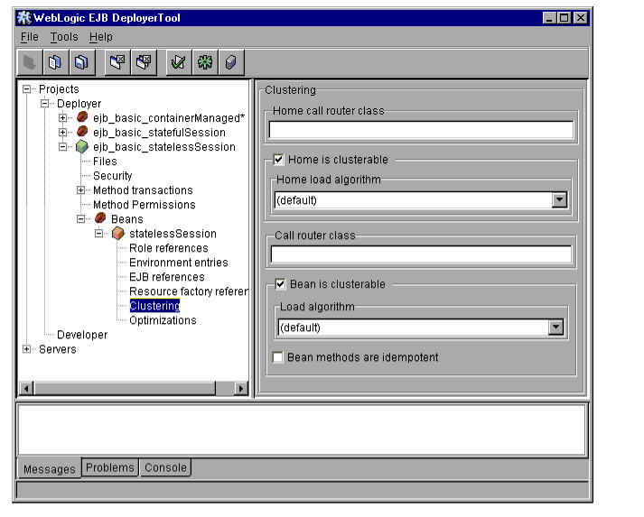Image resolution: width=644 pixels, height=517 pixels.
Task: Click the bean icon beside Beans node
Action: point(100,218)
